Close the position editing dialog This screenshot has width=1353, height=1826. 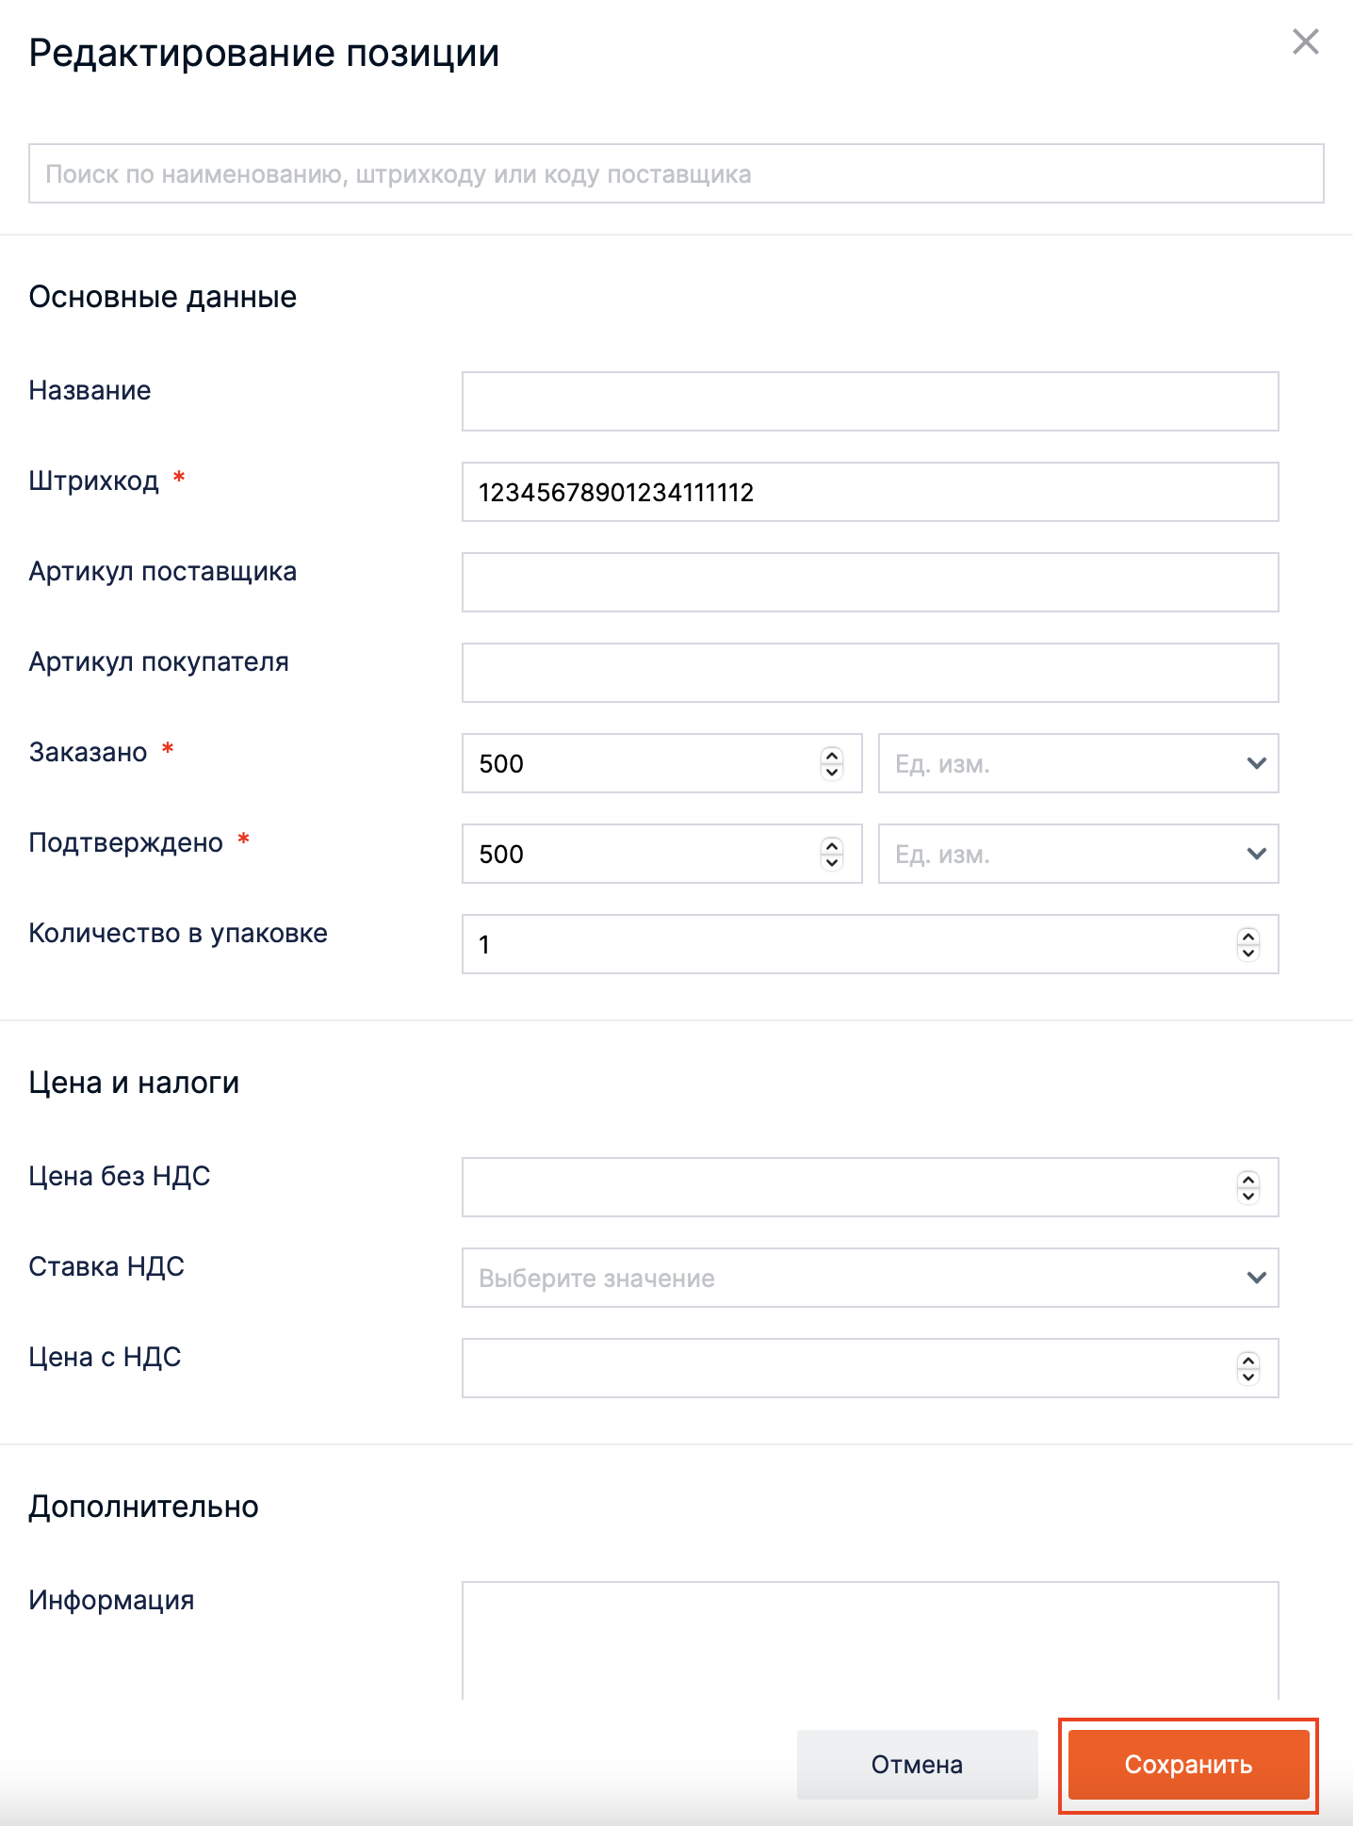[x=1305, y=42]
